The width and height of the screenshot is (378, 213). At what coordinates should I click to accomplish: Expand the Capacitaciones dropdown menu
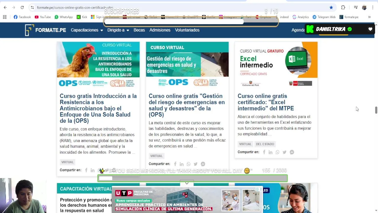[87, 30]
